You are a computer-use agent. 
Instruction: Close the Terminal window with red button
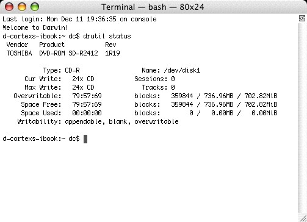(x=9, y=7)
